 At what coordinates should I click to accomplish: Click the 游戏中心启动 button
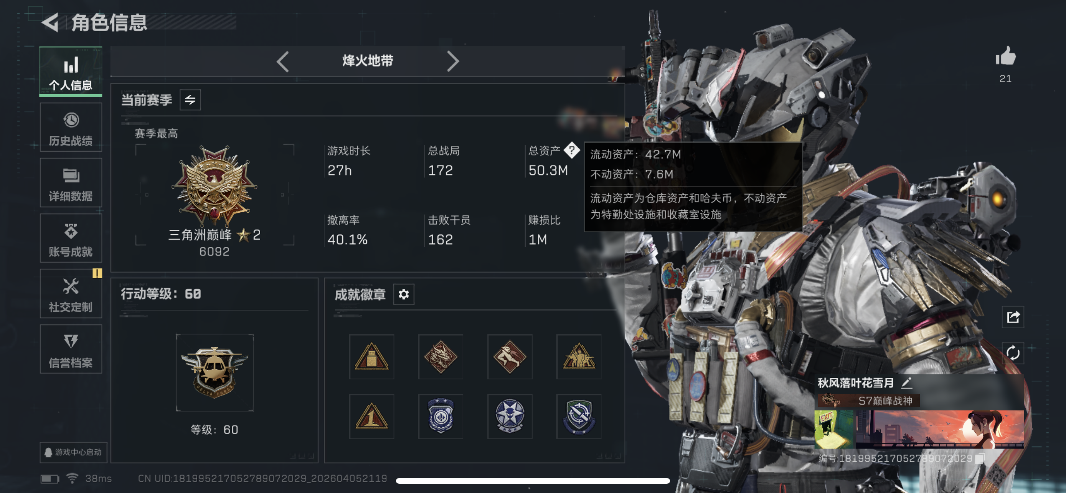tap(74, 452)
